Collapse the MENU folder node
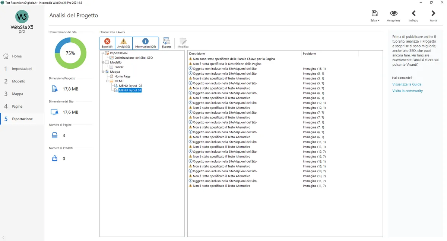Screen dimensions: 447x241 (x=107, y=81)
